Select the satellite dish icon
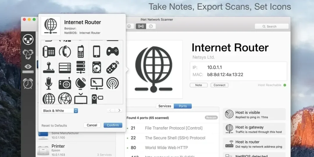The width and height of the screenshot is (314, 157). pos(81,83)
